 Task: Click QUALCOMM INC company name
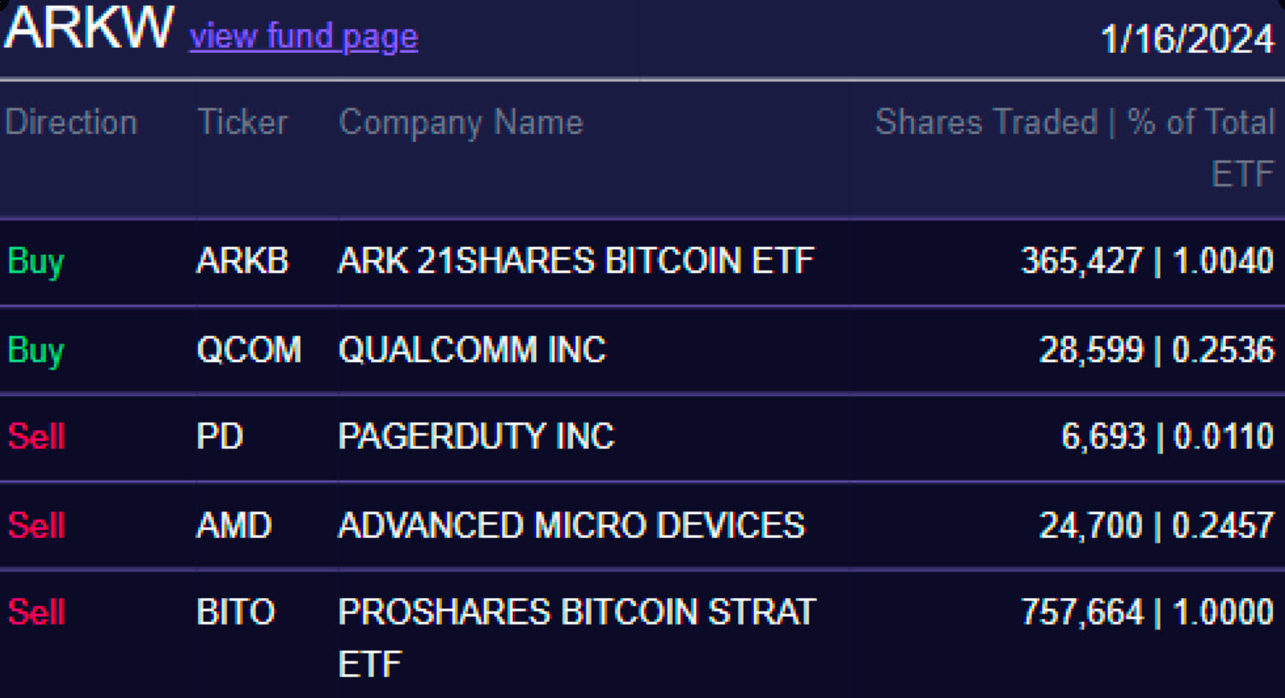click(472, 350)
